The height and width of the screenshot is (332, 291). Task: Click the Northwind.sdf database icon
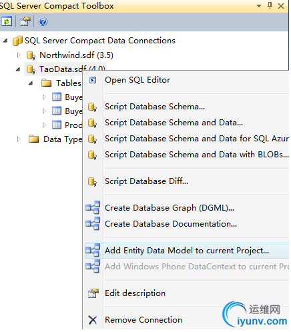(31, 55)
